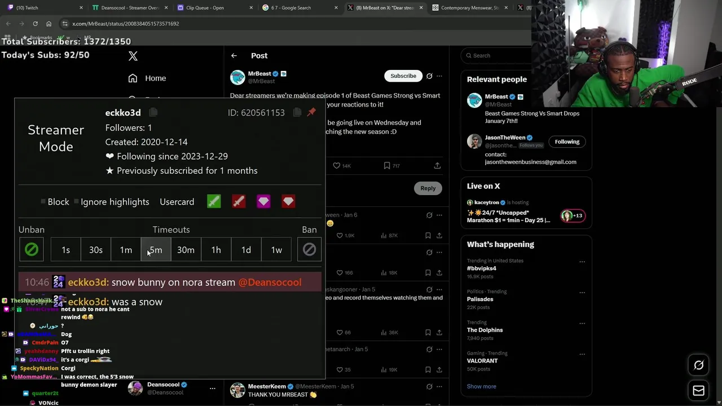The height and width of the screenshot is (406, 722).
Task: Open the floating Messages envelope button
Action: point(698,390)
